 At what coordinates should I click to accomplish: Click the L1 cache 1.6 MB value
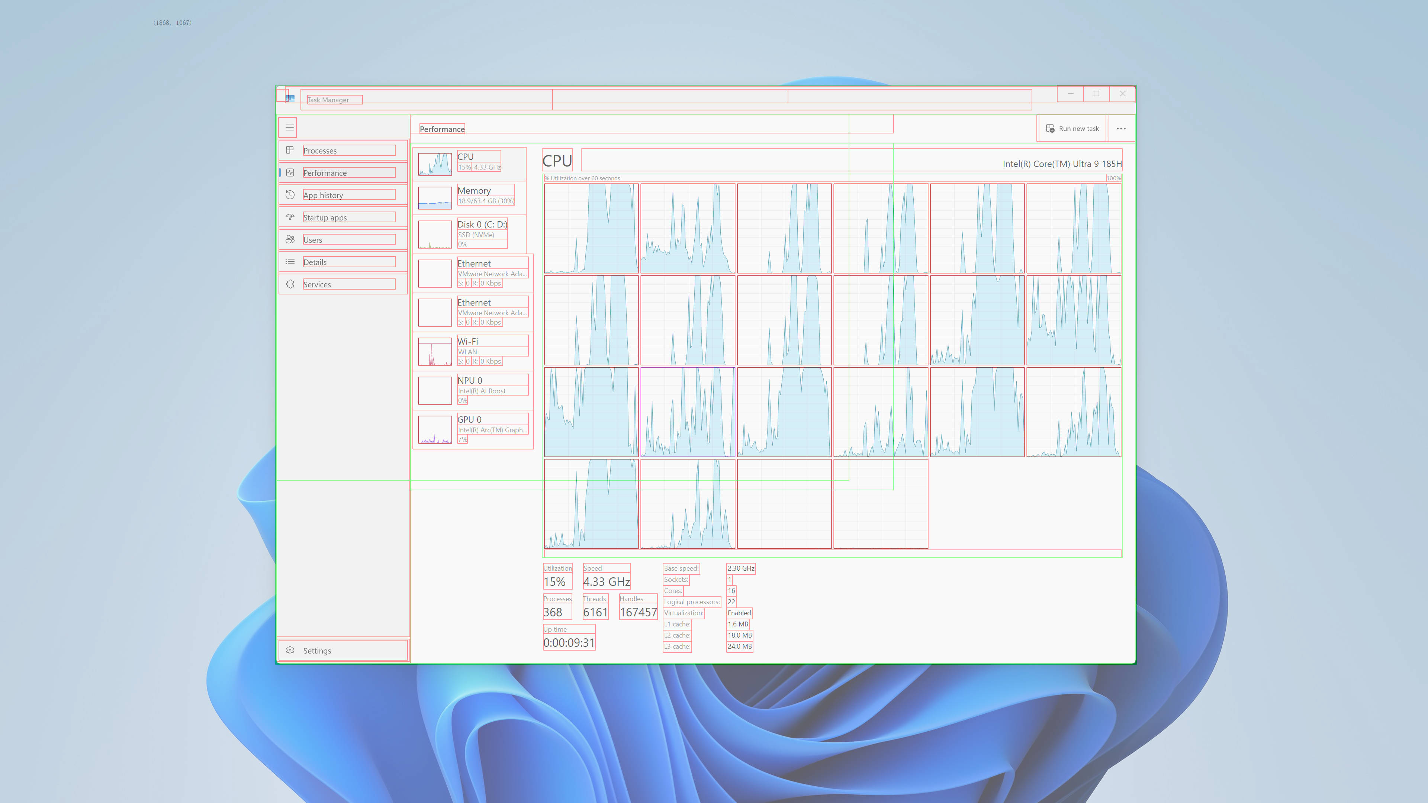point(738,624)
